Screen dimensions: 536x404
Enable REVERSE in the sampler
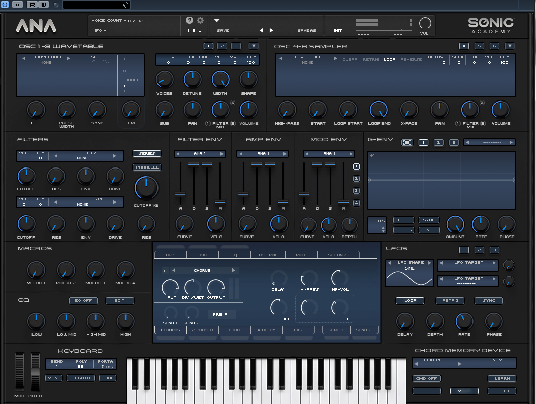tap(411, 59)
